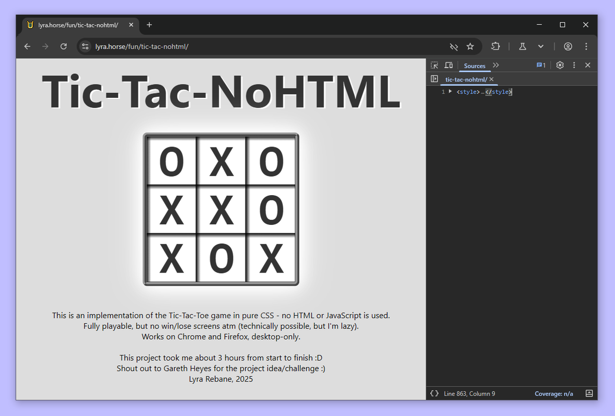This screenshot has height=416, width=615.
Task: Open the console drawer icon in the DevTools status bar
Action: click(x=589, y=393)
